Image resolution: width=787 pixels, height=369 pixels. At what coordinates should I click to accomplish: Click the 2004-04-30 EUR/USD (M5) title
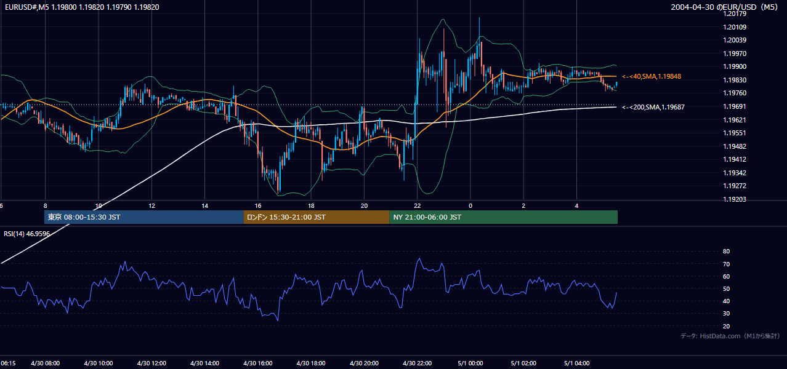[725, 7]
